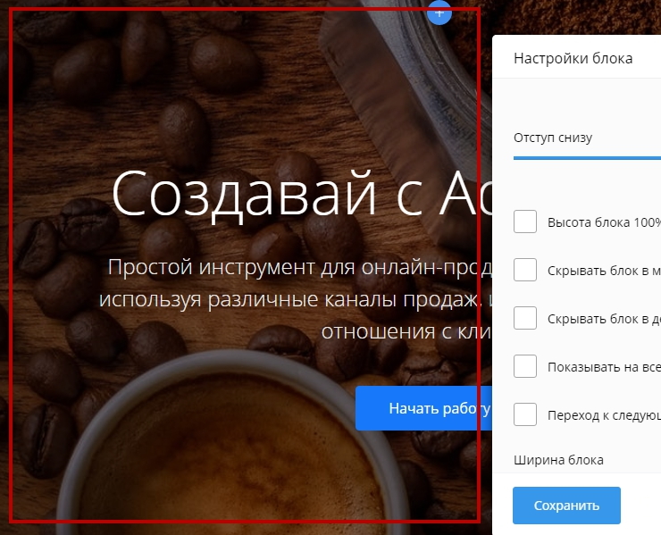Click the blue "Отступ снизу" slider track
661x535 pixels.
[586, 157]
